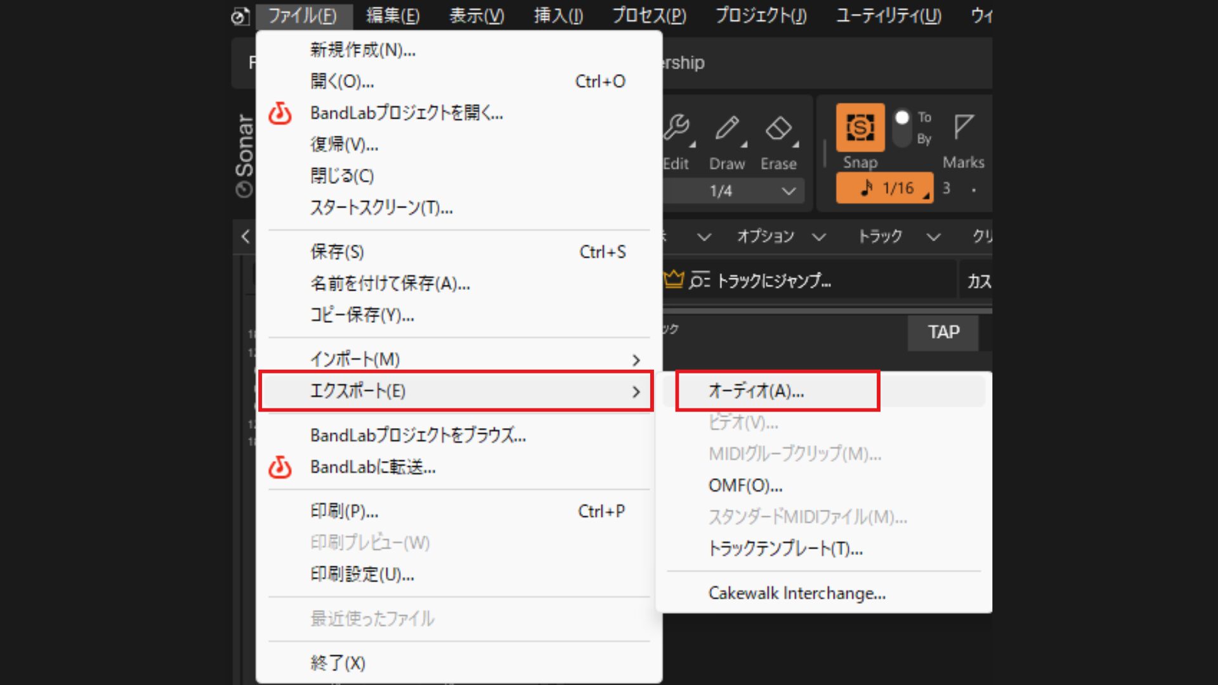Expand the オプション dropdown
1218x685 pixels.
766,237
